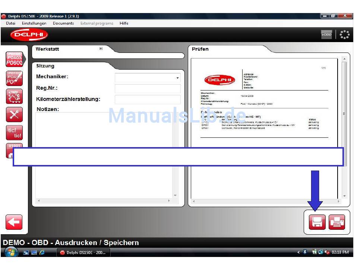Launch Internet Explorer from the quick launch
Viewport: 354px width, 270px height.
(42, 252)
